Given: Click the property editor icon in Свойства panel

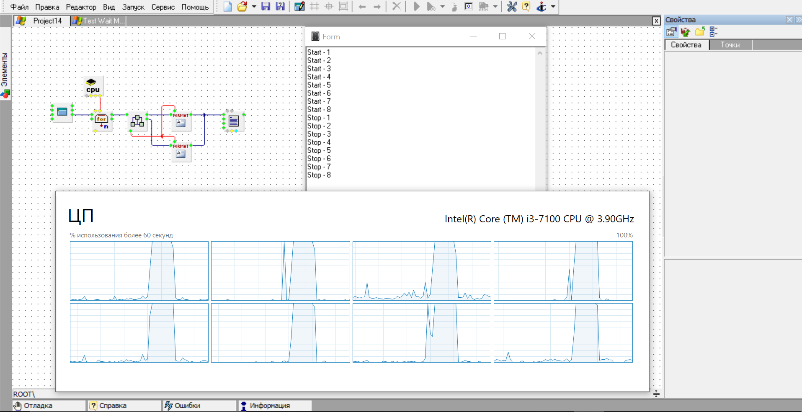Looking at the screenshot, I should tap(671, 32).
